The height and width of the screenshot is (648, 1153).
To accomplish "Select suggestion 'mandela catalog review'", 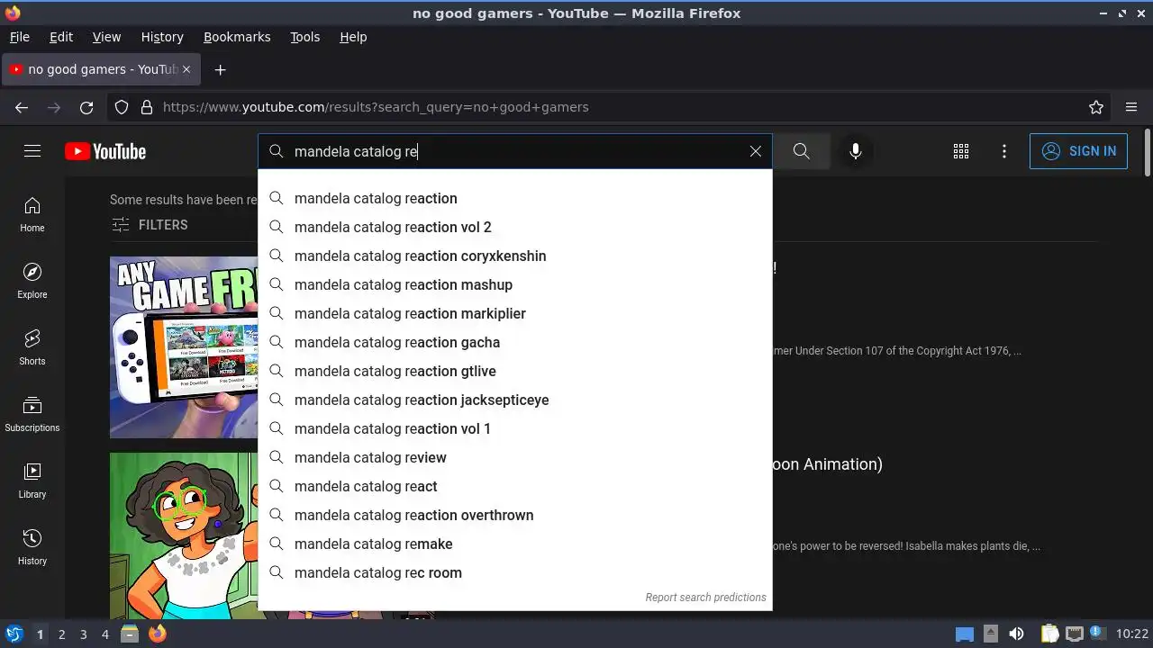I will click(515, 457).
